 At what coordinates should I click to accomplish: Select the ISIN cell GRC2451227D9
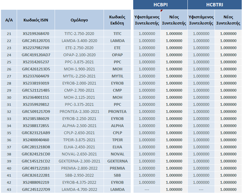(x=36, y=189)
